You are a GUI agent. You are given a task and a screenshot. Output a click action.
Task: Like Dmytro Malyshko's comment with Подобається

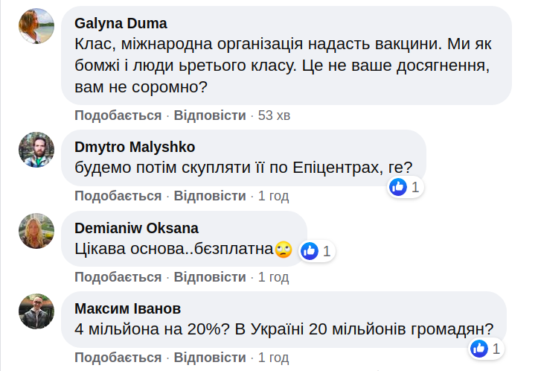118,196
